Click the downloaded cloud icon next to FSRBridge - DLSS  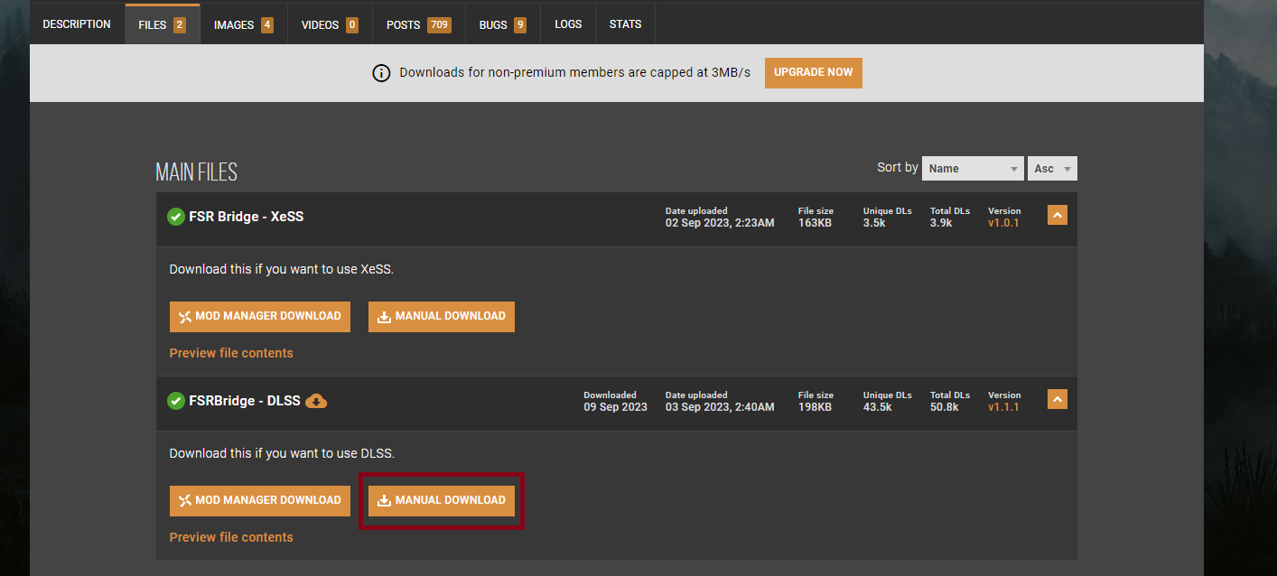point(316,401)
